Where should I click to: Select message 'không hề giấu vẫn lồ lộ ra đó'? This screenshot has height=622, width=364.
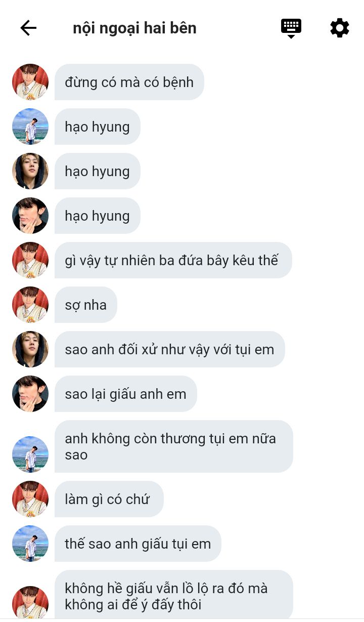pyautogui.click(x=174, y=595)
